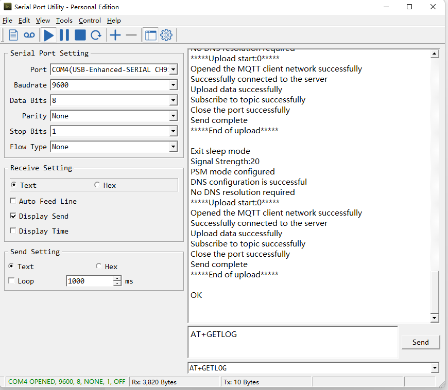
Task: Click the app icon in title bar
Action: point(7,7)
